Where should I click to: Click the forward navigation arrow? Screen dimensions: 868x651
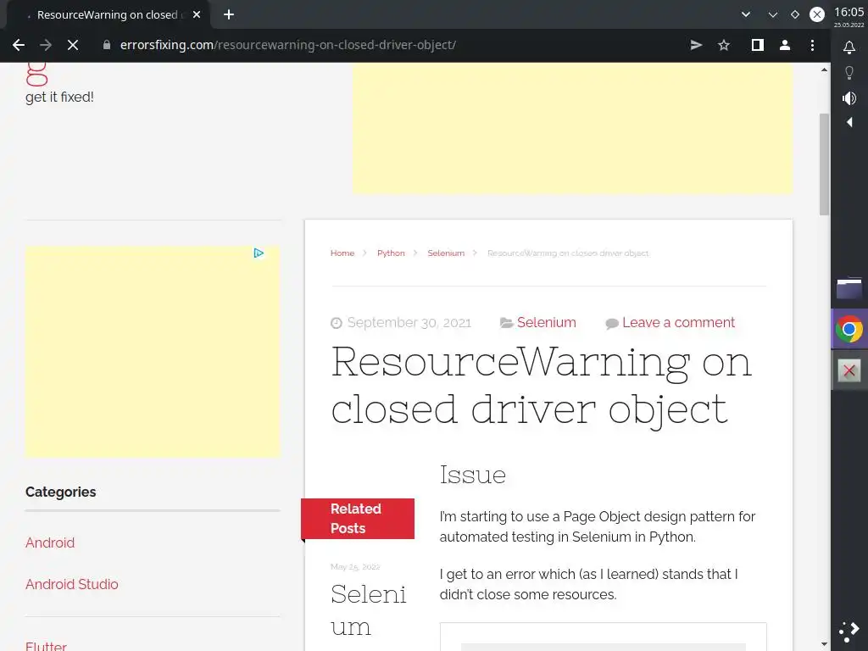pyautogui.click(x=46, y=45)
